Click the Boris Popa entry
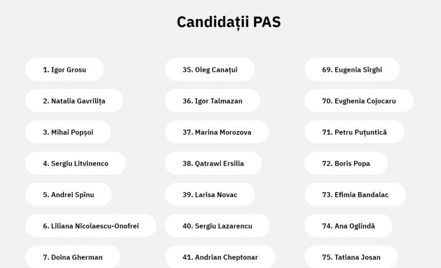The width and height of the screenshot is (441, 268). [346, 163]
